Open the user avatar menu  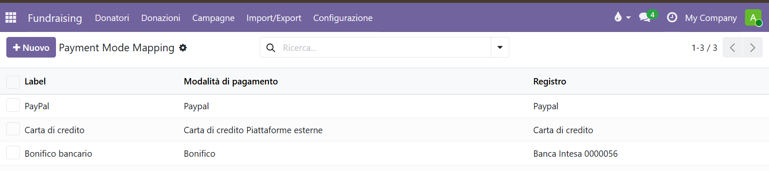point(753,18)
